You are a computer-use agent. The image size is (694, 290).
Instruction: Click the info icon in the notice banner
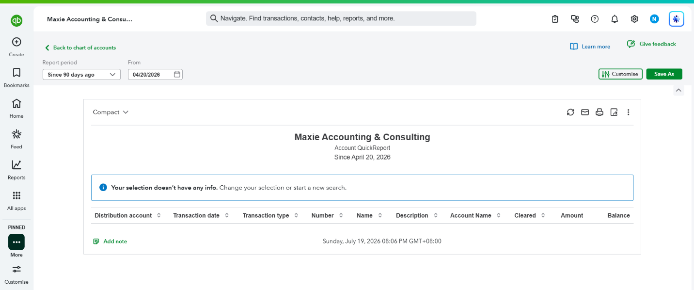coord(103,187)
